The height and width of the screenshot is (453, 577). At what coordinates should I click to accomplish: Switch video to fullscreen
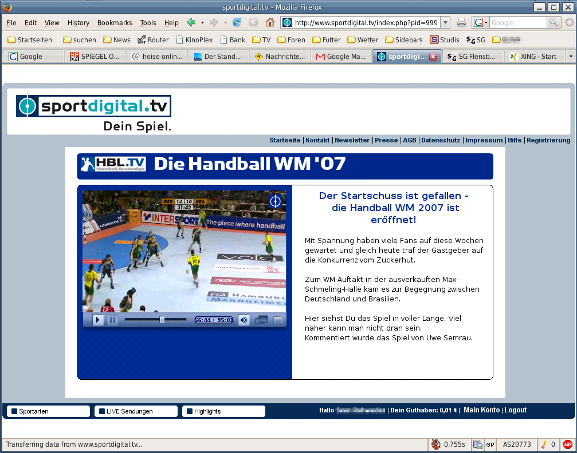[x=277, y=320]
